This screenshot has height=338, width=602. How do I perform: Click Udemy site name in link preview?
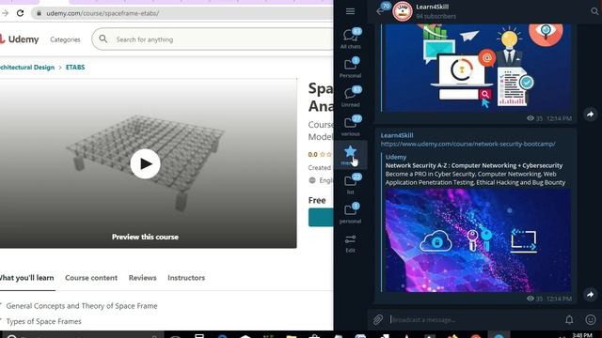pos(396,157)
